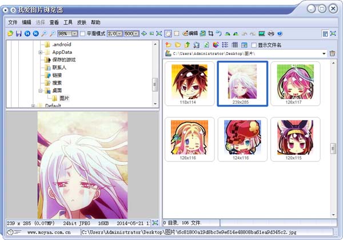Click the printer icon

tap(271, 34)
